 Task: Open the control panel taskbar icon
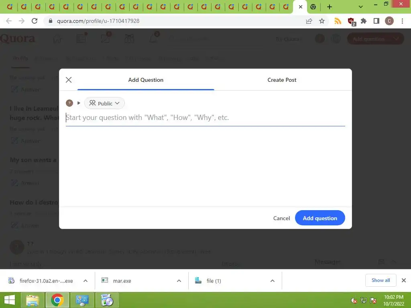[x=82, y=300]
